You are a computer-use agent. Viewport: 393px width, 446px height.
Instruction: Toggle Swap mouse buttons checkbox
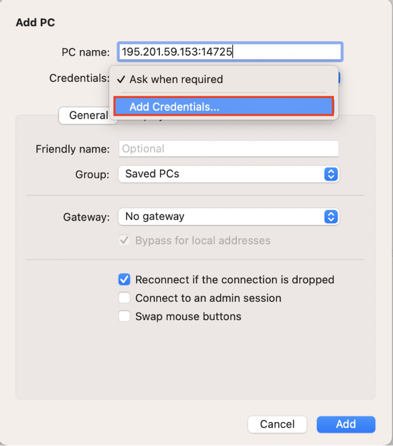[124, 316]
